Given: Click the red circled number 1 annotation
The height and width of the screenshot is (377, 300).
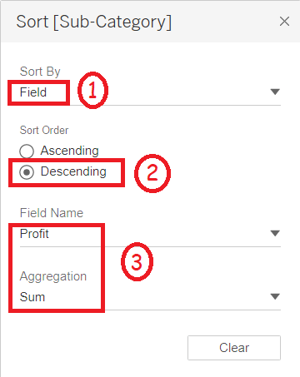Looking at the screenshot, I should pos(92,90).
